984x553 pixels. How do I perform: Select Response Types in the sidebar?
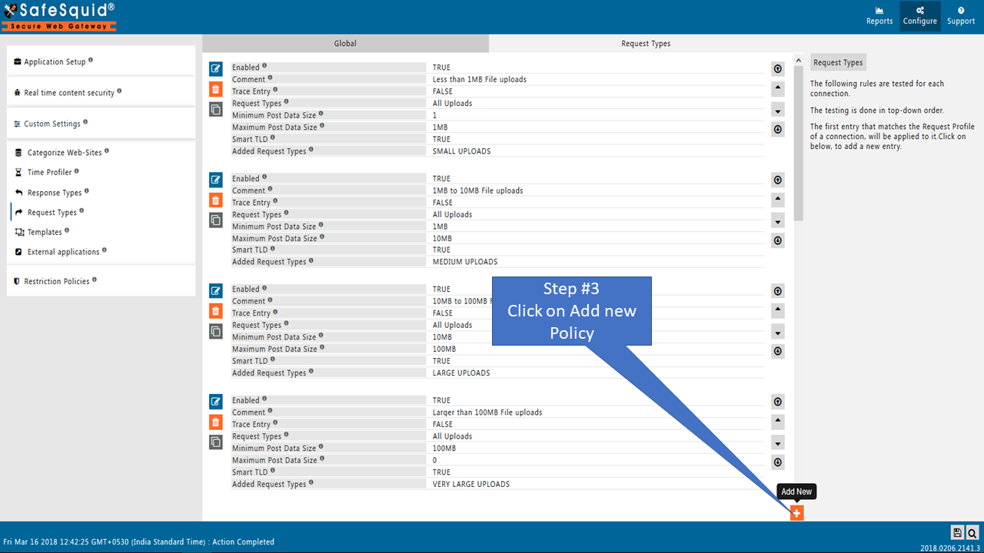54,193
